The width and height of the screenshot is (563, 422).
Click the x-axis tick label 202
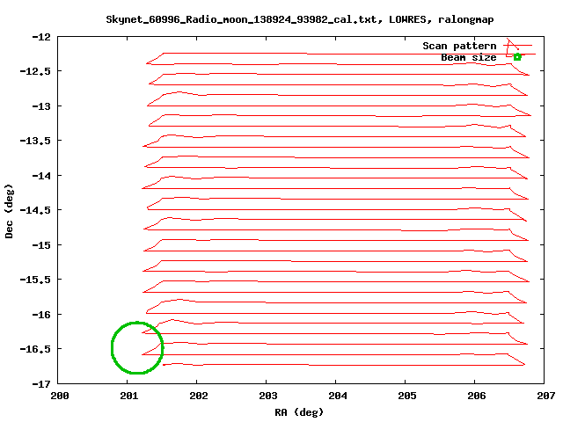click(x=199, y=396)
